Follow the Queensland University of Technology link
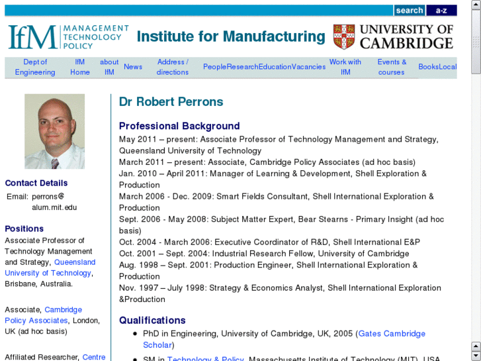Screen dimensions: 481x361 pyautogui.click(x=50, y=268)
